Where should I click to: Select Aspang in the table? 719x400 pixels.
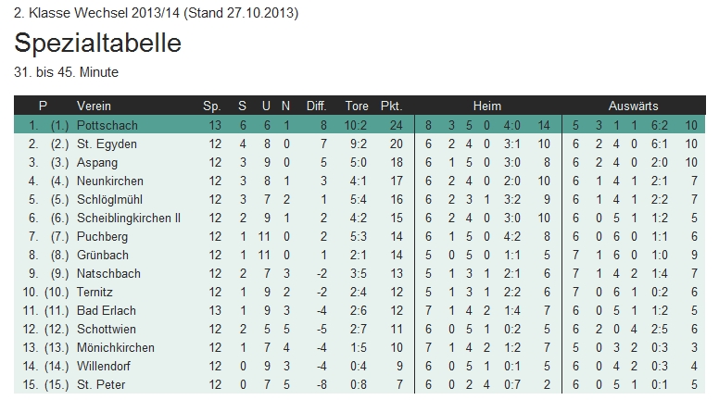click(x=96, y=162)
